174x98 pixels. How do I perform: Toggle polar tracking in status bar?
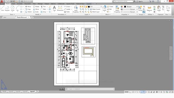(133, 92)
